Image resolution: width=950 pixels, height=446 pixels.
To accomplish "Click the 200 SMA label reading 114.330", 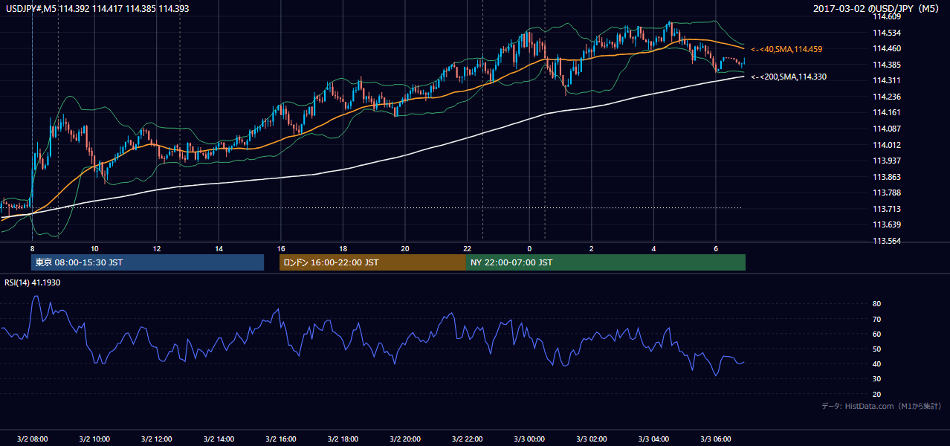I will click(x=789, y=77).
